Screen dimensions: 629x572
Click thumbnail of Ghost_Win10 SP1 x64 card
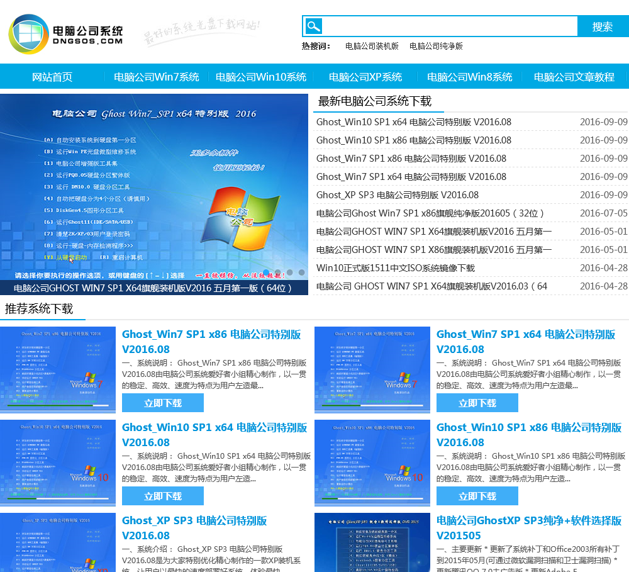(x=58, y=463)
